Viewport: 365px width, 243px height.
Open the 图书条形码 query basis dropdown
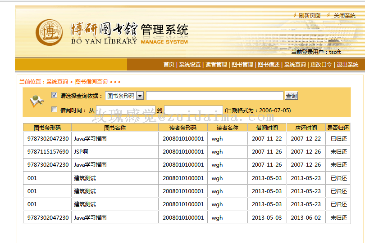coord(124,96)
